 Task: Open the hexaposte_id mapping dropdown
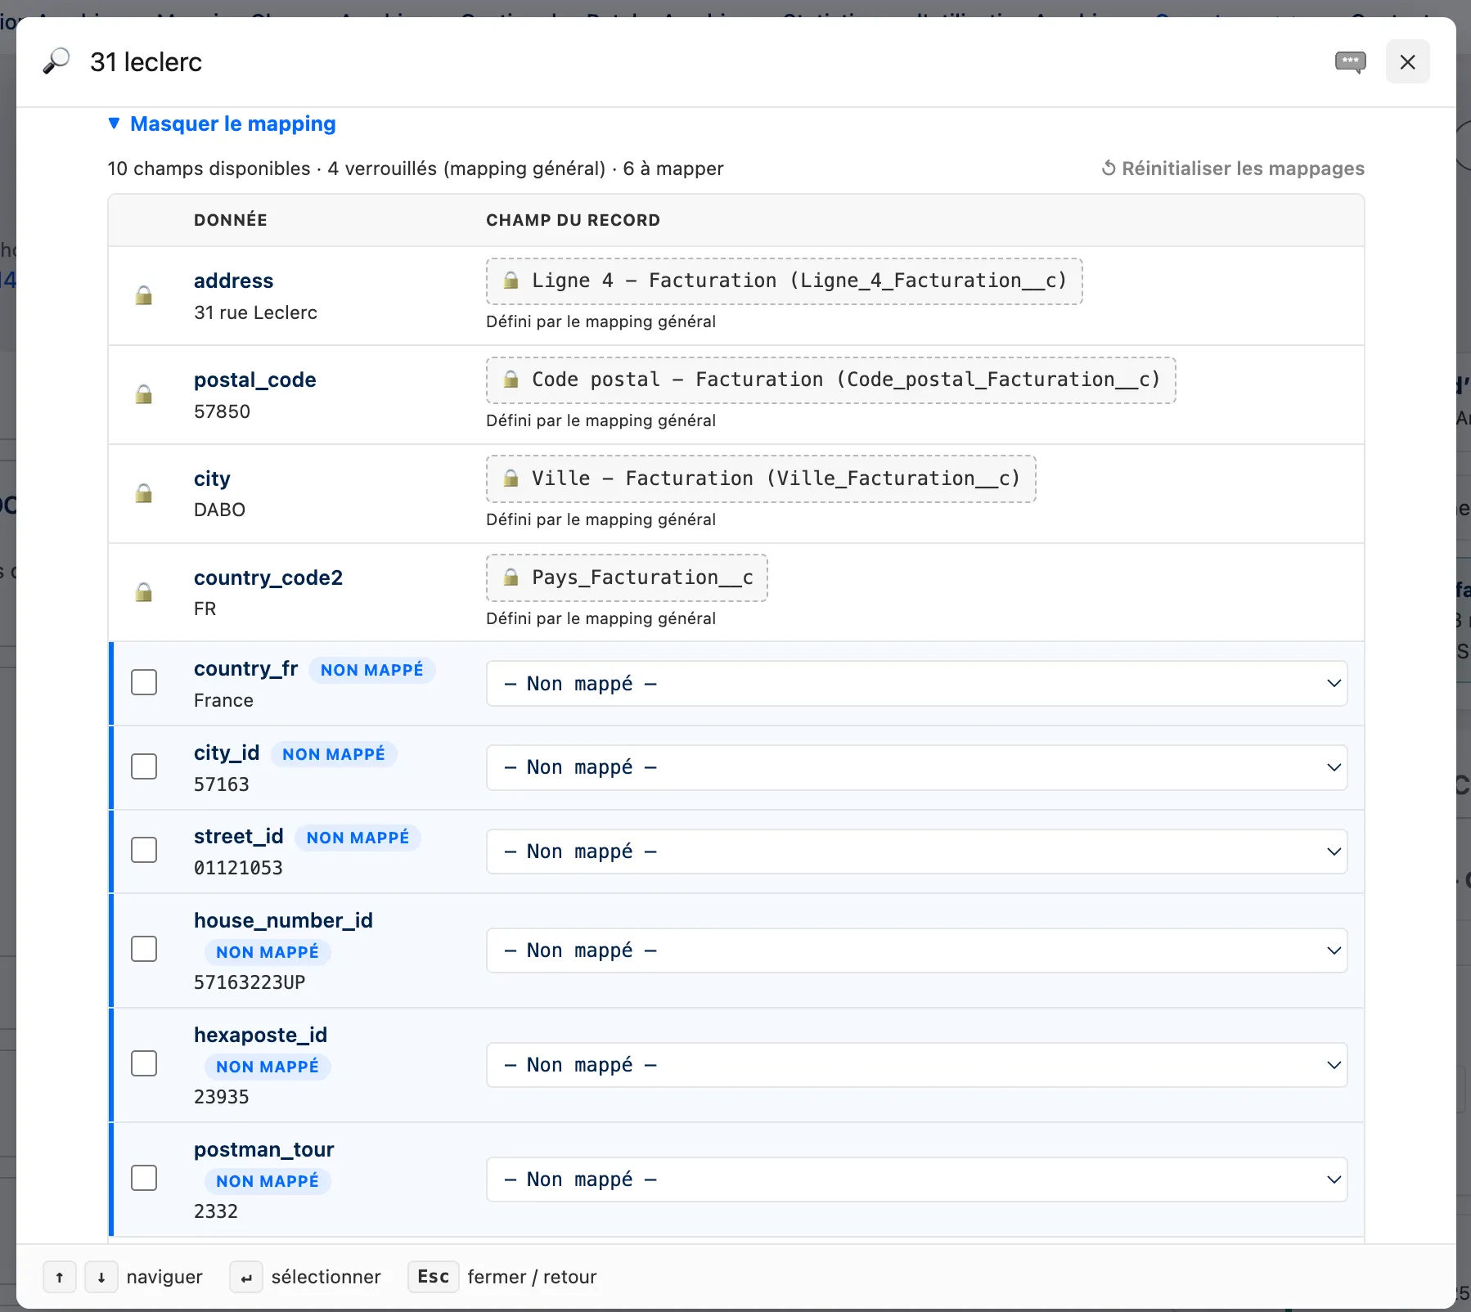pos(916,1065)
